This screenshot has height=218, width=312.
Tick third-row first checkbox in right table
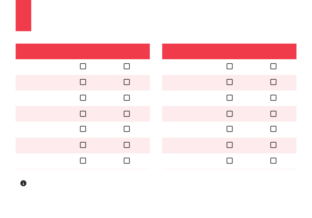pos(230,98)
